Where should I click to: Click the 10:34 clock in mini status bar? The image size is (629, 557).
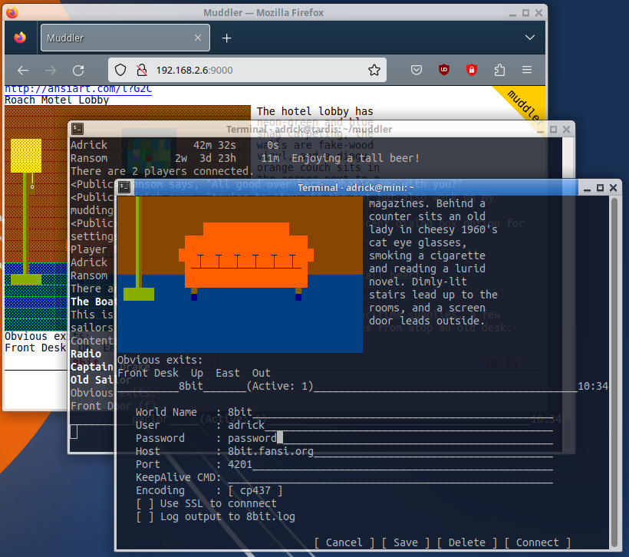click(x=593, y=386)
